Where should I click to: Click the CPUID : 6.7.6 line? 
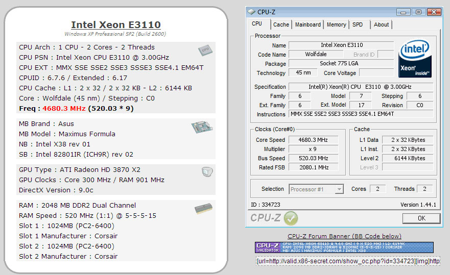tap(73, 78)
